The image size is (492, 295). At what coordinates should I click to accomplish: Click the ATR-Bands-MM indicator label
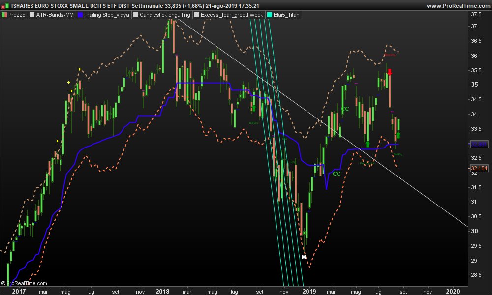click(55, 15)
